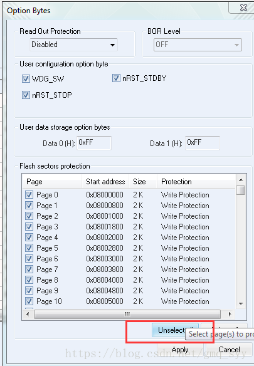Open the BOR Level dropdown
The width and height of the screenshot is (254, 366).
[198, 44]
